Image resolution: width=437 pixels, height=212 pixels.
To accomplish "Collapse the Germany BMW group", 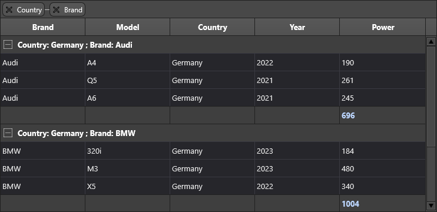I will pos(8,133).
